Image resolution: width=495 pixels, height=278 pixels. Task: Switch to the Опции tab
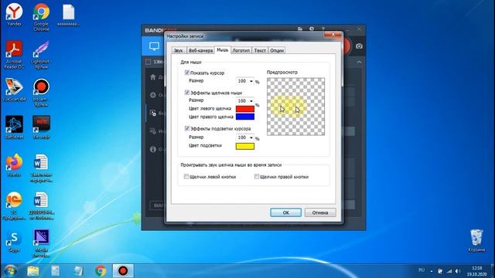[x=277, y=50]
